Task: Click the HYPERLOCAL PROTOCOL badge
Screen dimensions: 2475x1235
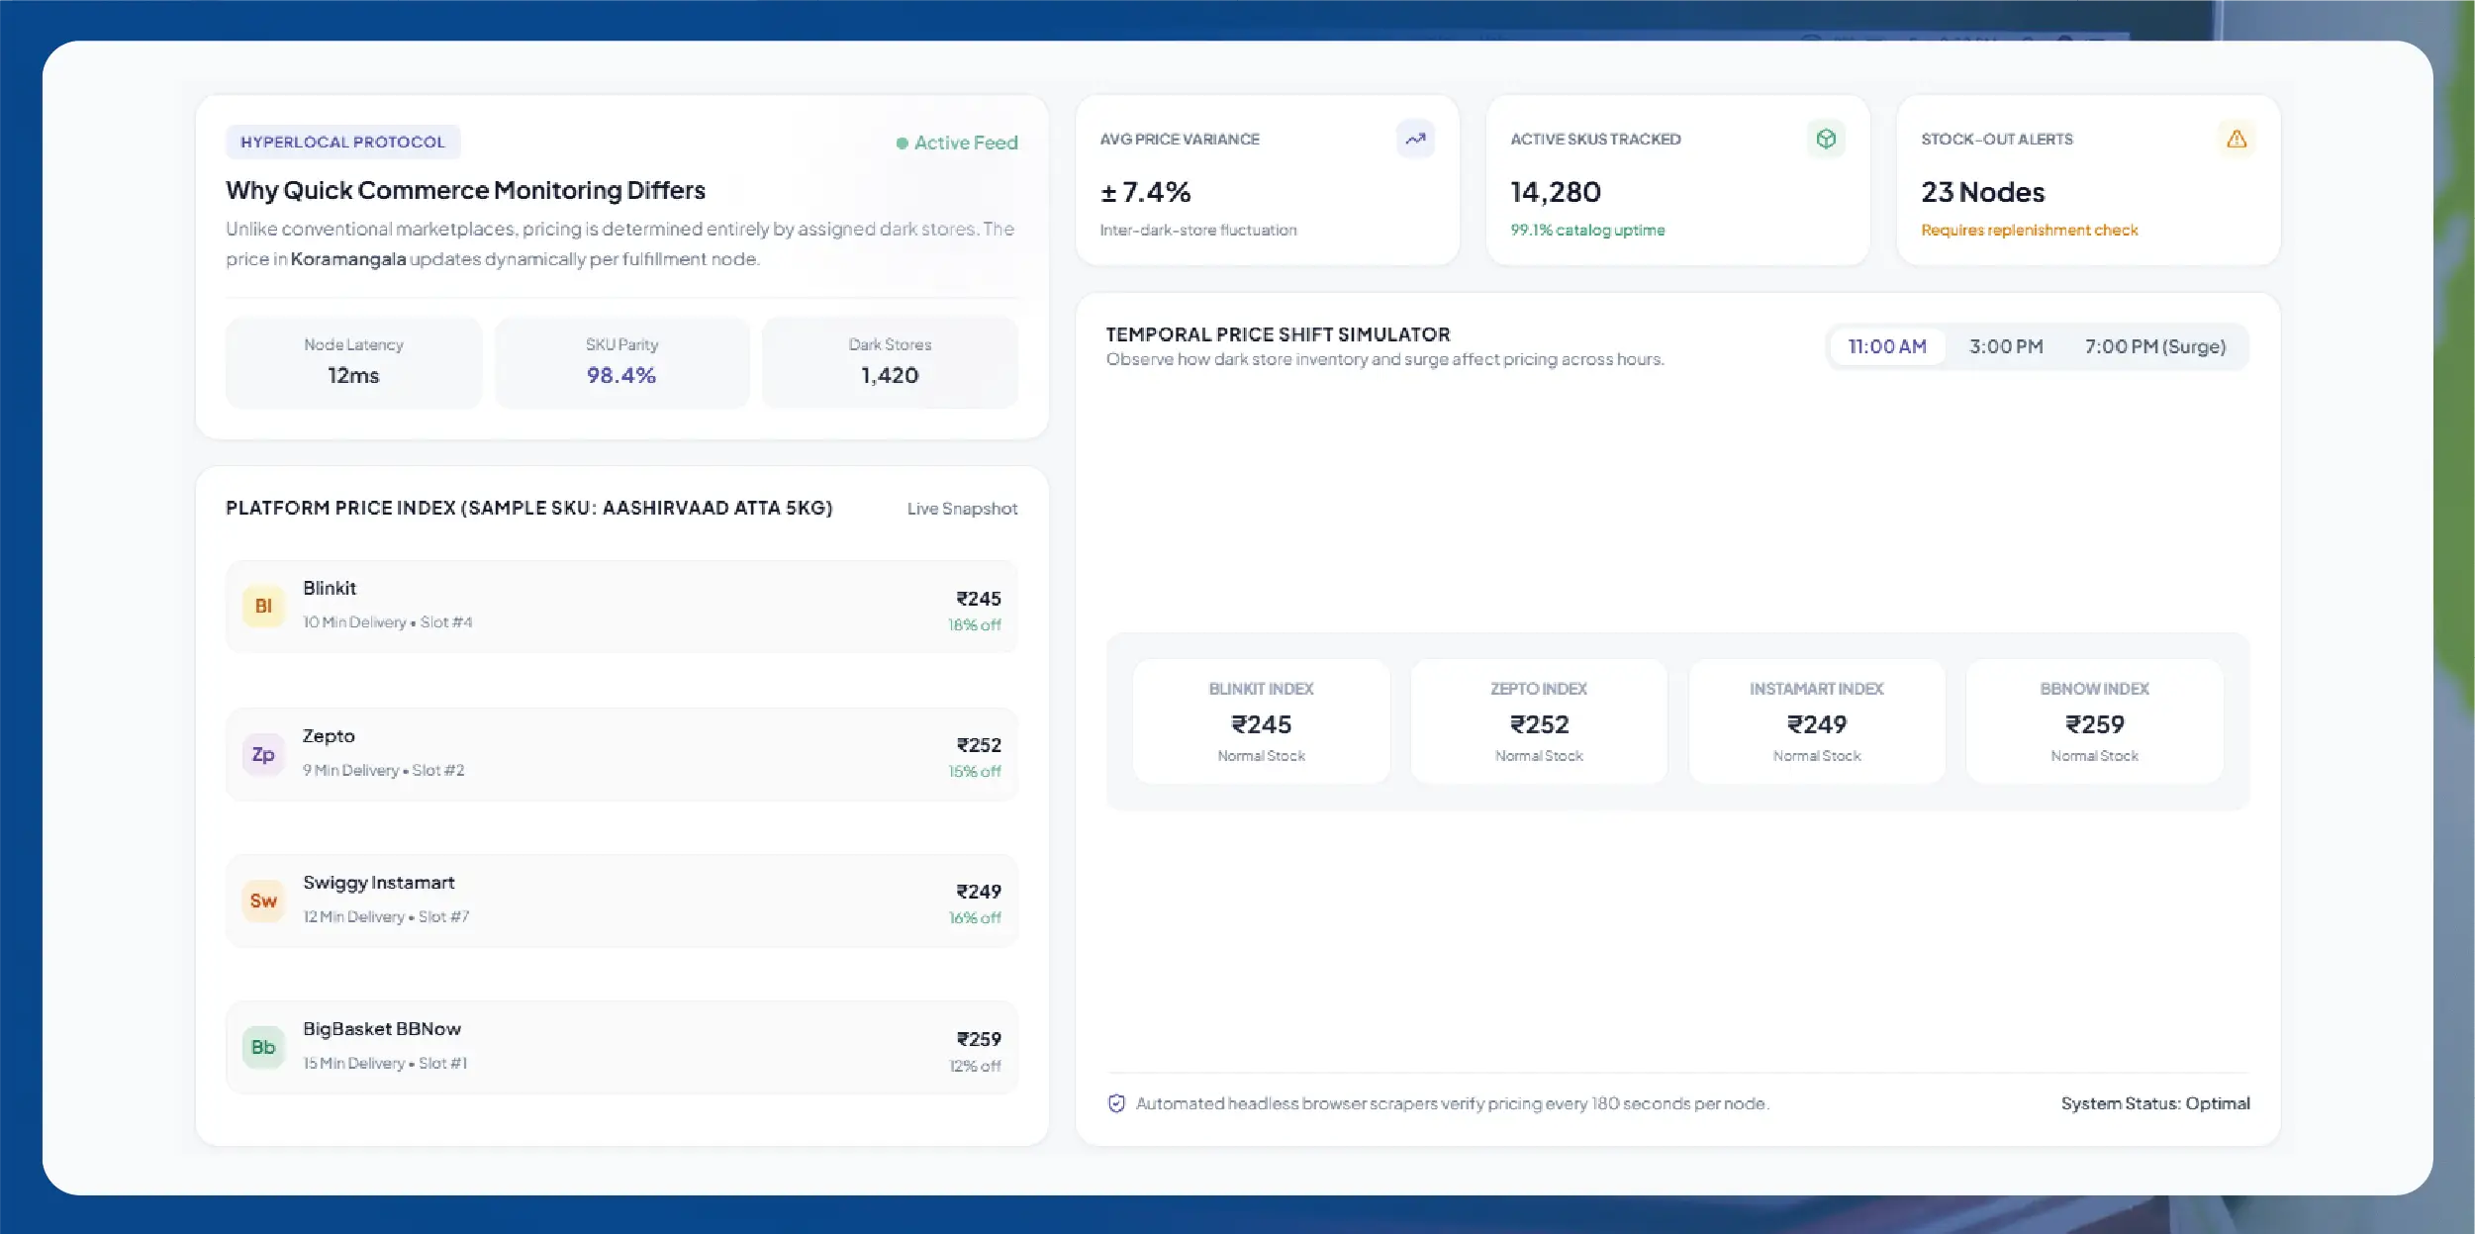Action: click(343, 142)
